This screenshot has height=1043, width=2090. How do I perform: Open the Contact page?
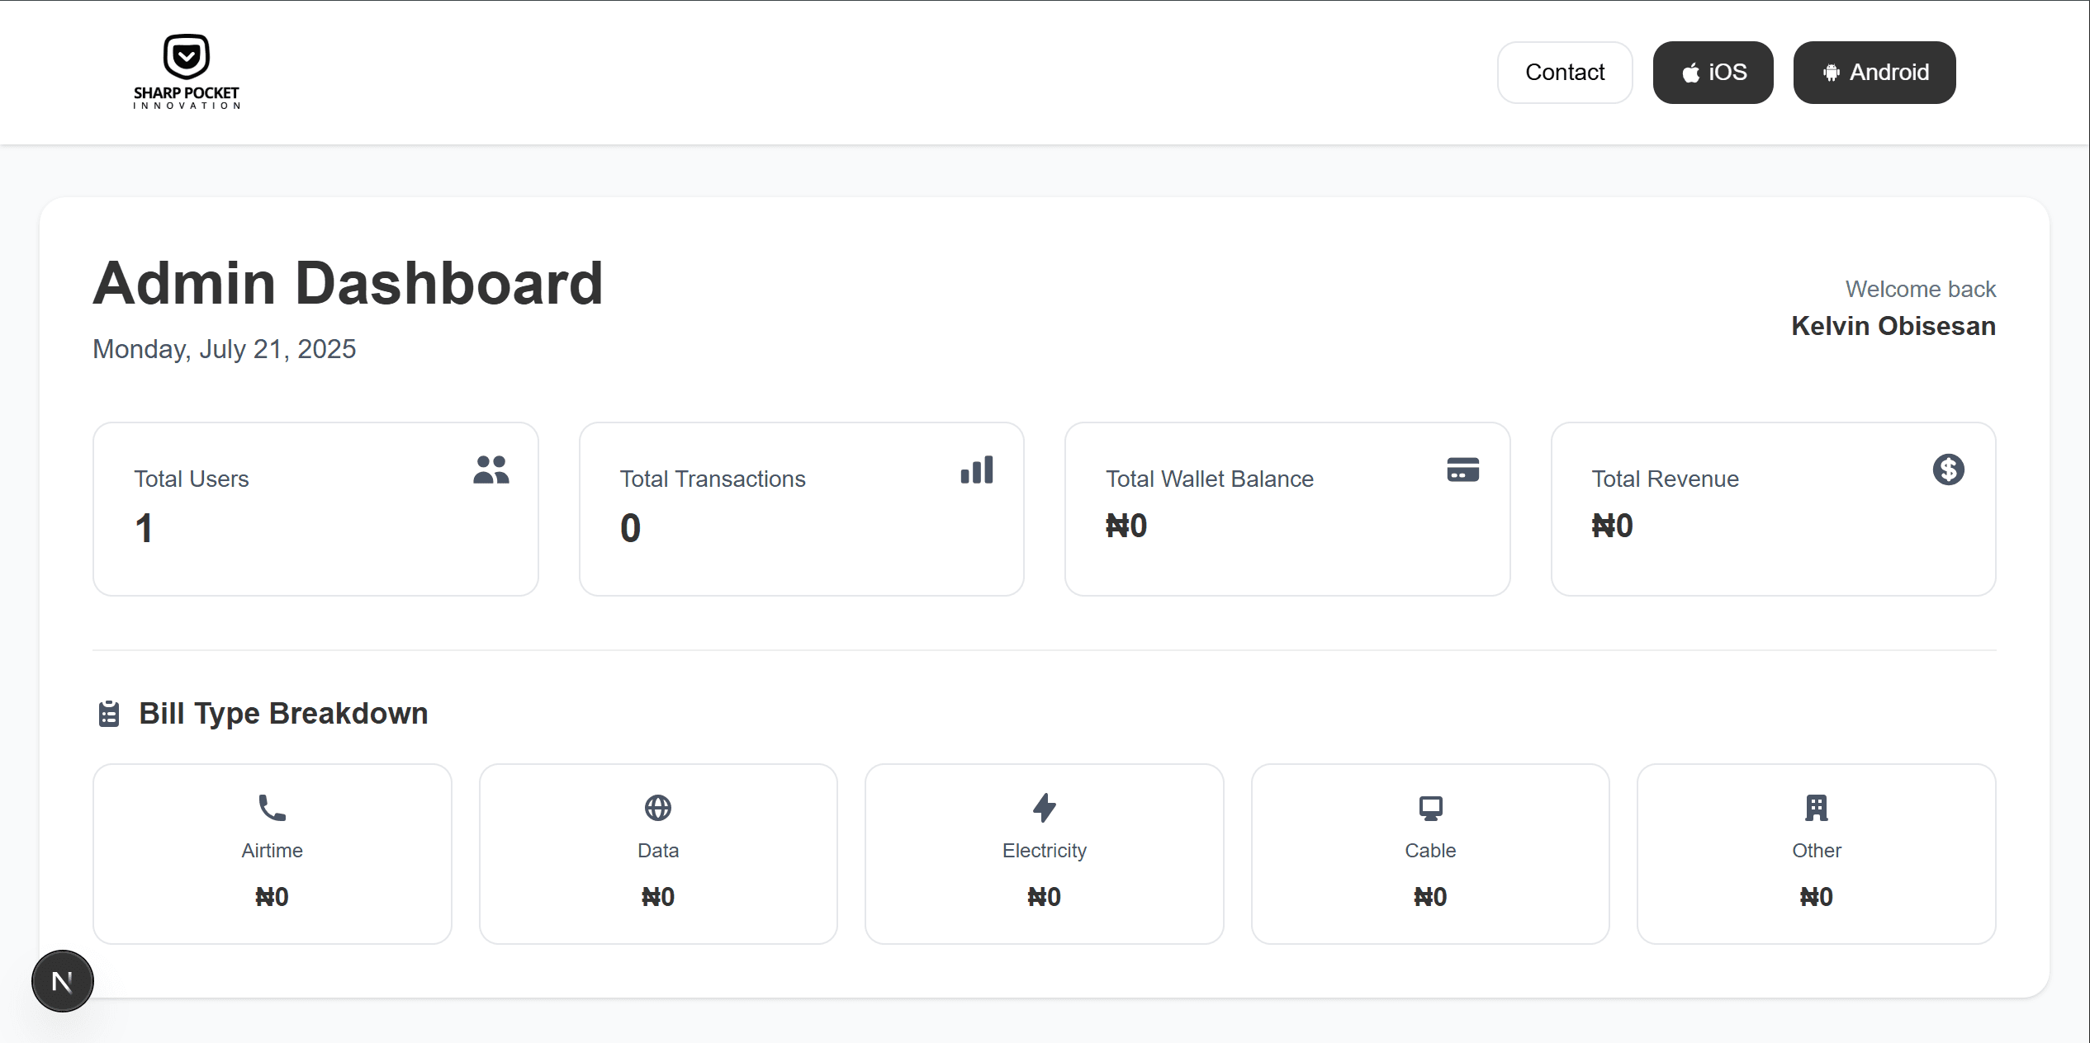pyautogui.click(x=1564, y=72)
